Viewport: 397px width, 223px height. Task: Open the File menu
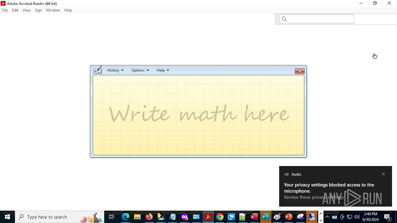pos(5,10)
